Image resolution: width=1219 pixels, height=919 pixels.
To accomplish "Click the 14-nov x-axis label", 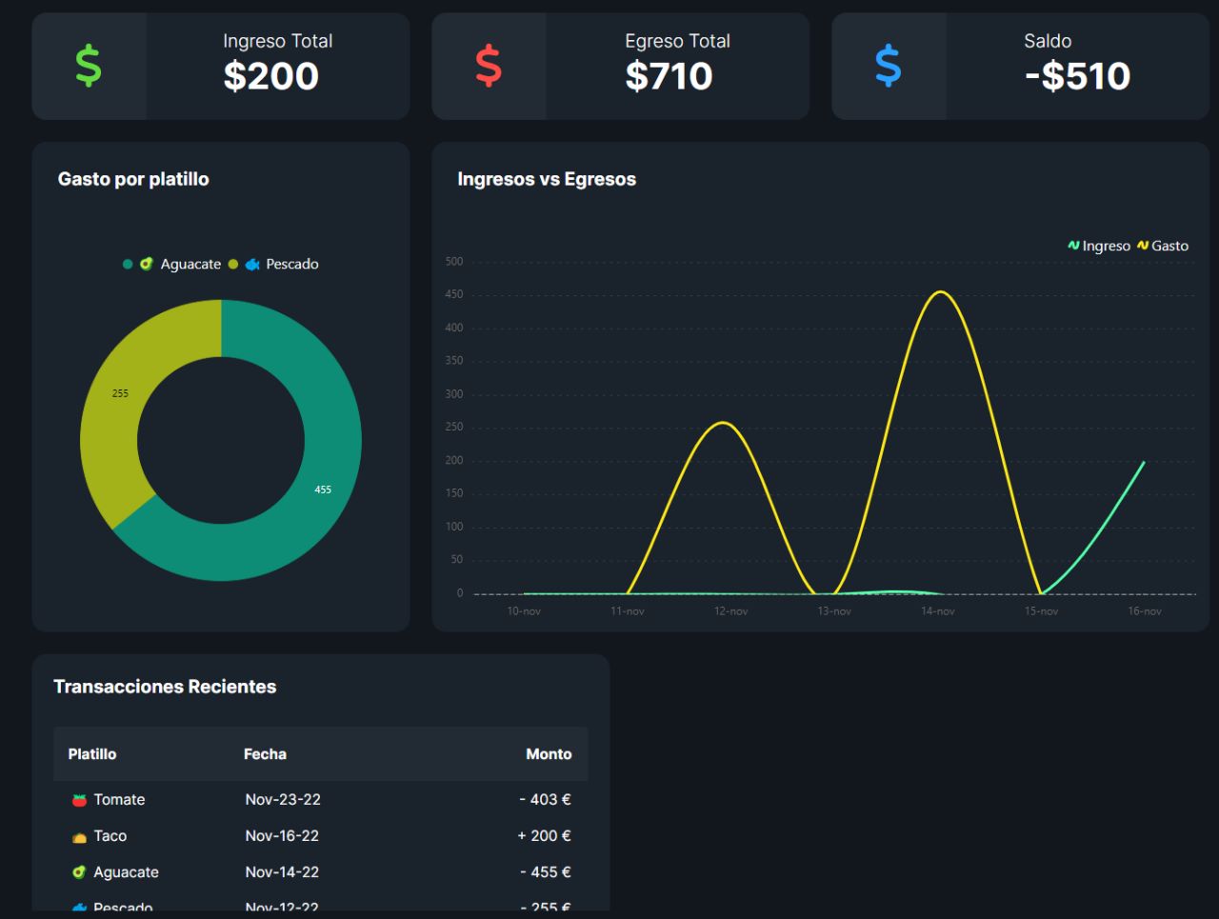I will click(x=938, y=611).
